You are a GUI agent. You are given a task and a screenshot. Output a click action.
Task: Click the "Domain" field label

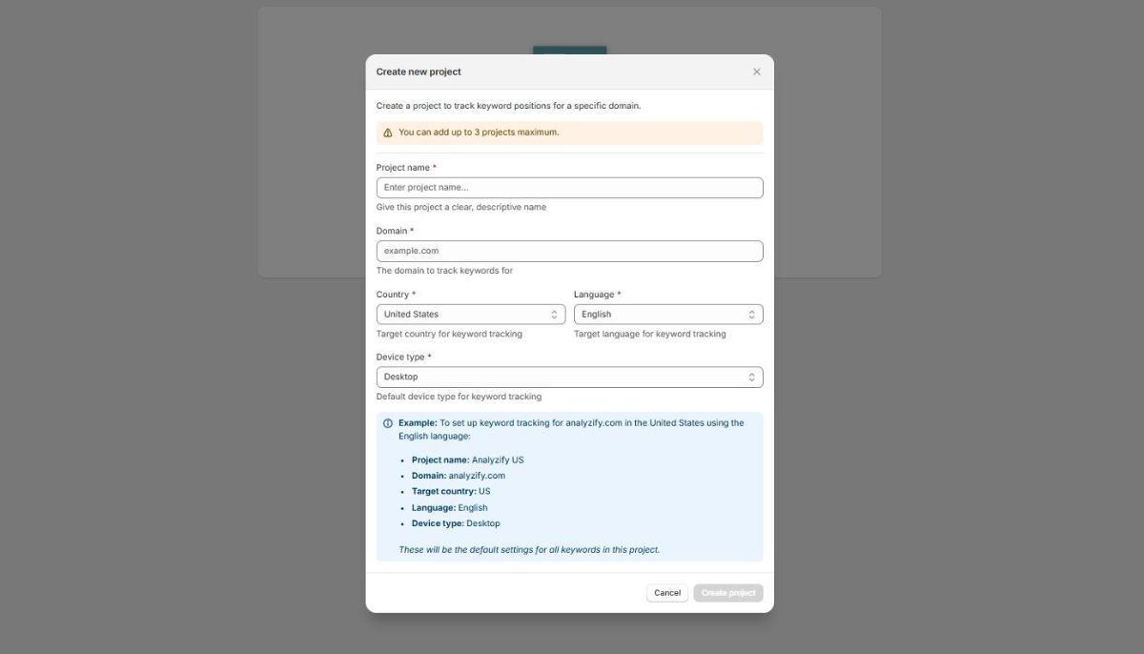point(391,231)
